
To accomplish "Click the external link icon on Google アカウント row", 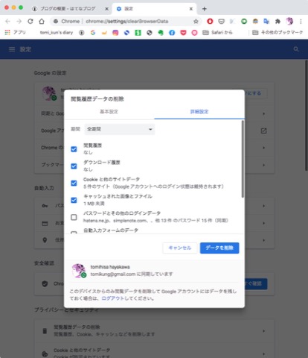I will (x=263, y=131).
